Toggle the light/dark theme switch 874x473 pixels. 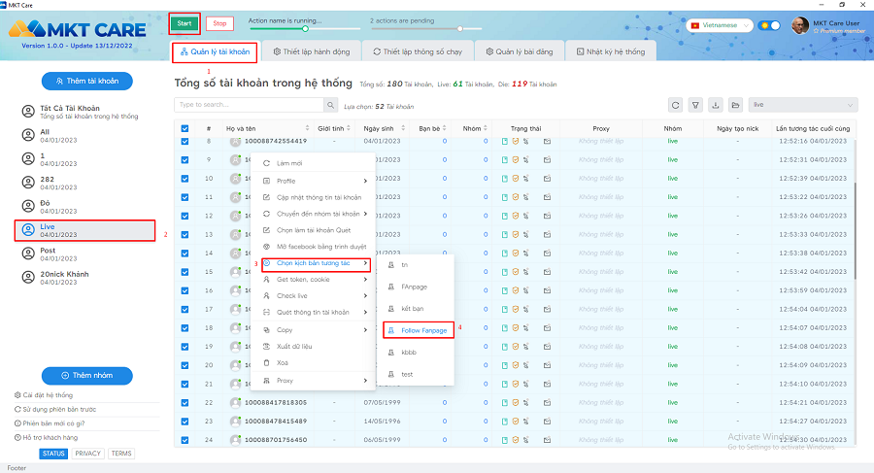(769, 25)
